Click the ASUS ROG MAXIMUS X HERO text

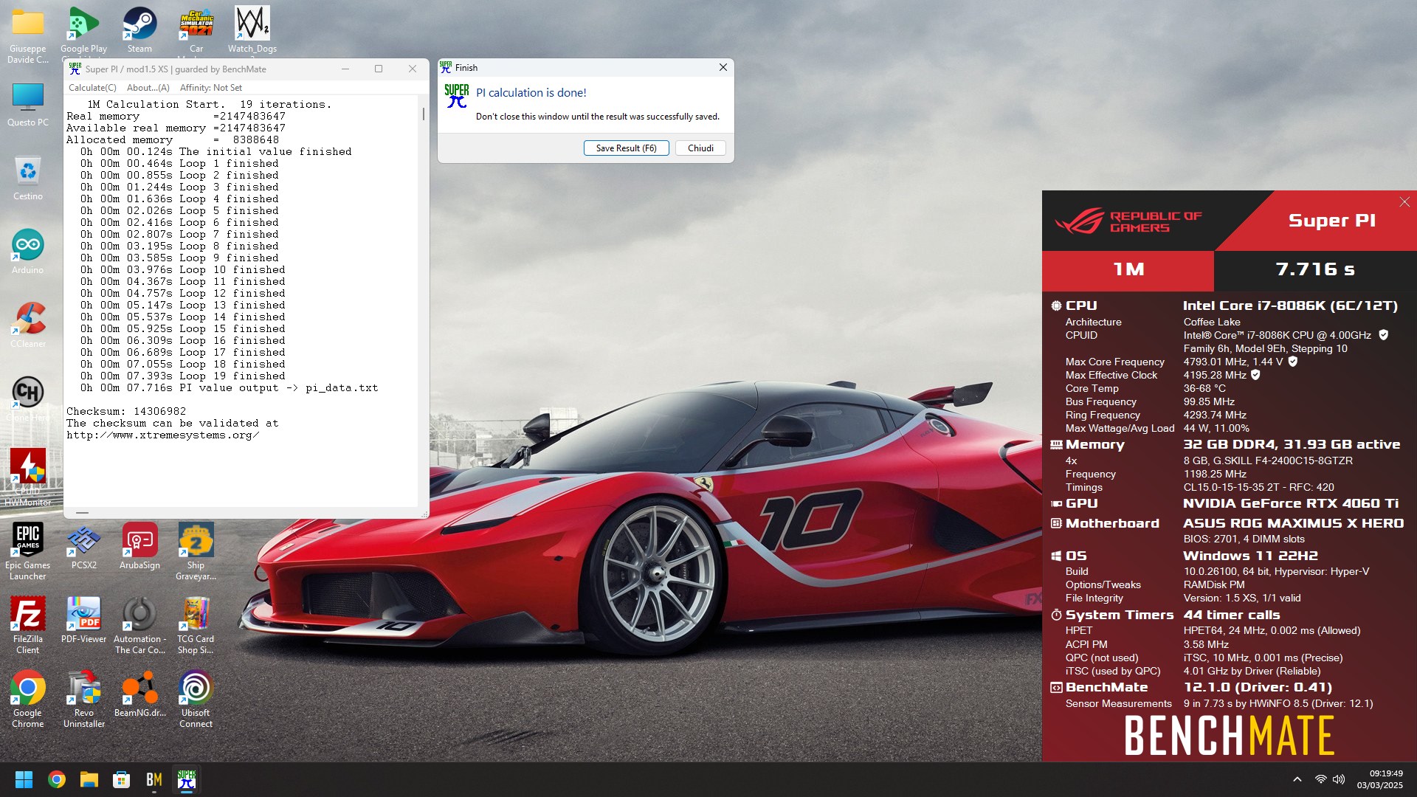[1293, 523]
